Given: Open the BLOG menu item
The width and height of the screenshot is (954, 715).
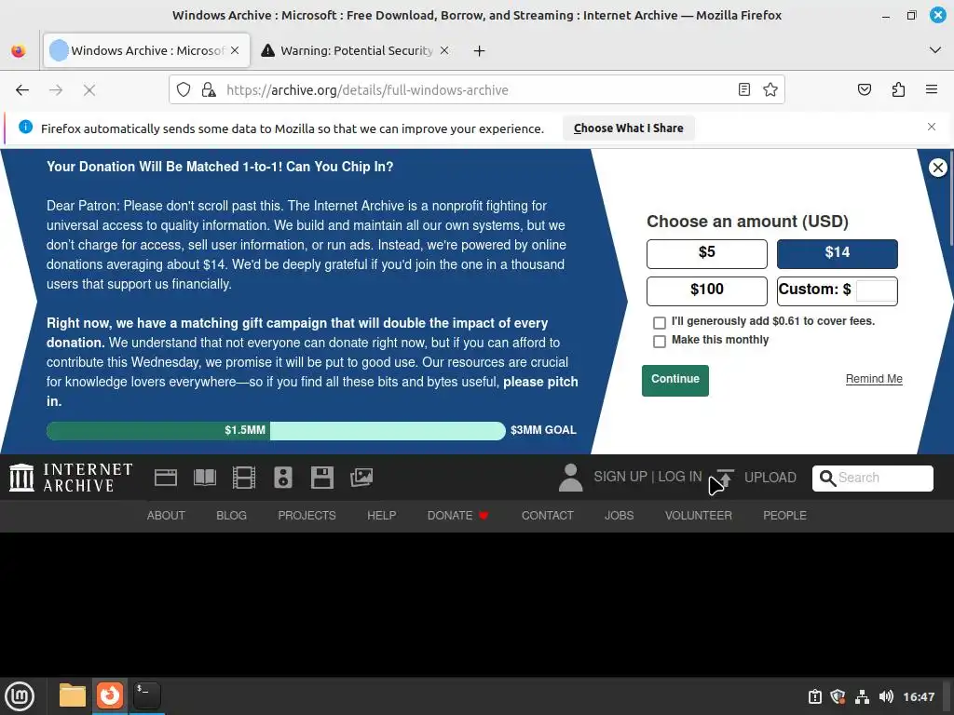Looking at the screenshot, I should (232, 516).
